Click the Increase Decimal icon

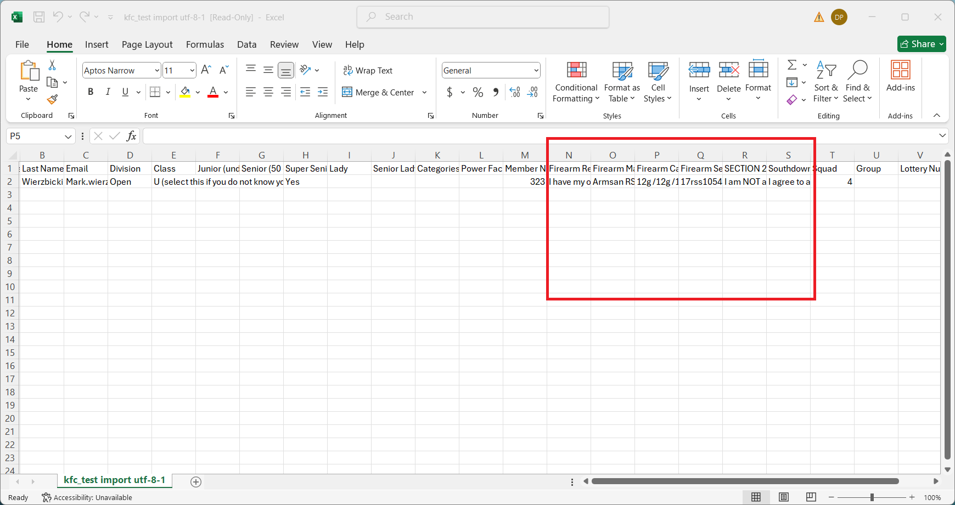[515, 92]
